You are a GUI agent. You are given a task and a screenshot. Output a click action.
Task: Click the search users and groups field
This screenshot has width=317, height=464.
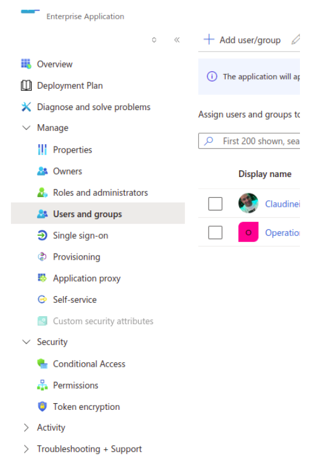[249, 141]
